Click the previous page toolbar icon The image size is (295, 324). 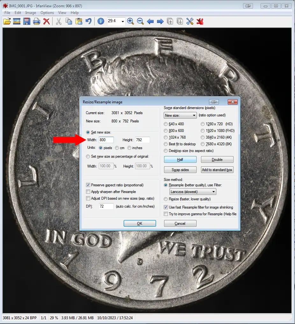[170, 21]
